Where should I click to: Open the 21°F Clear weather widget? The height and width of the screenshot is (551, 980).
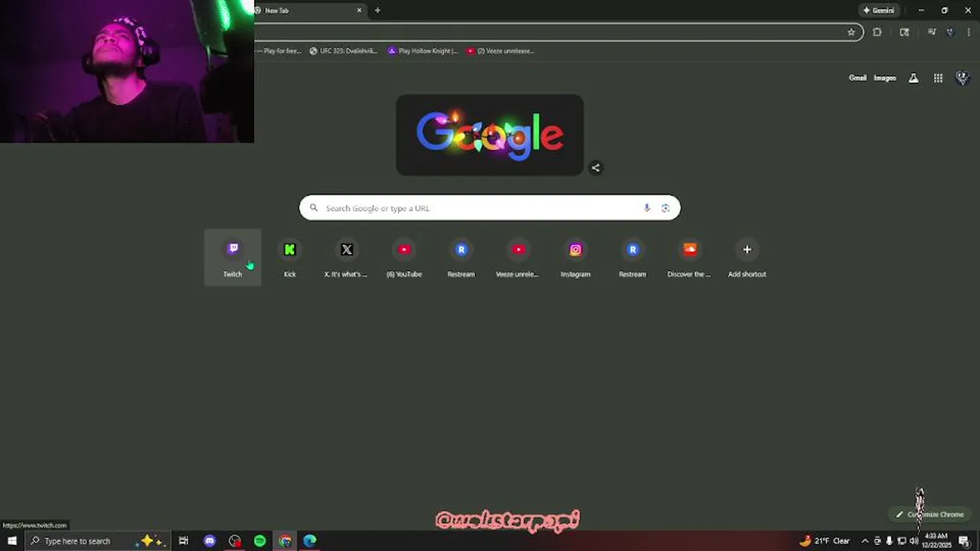(x=825, y=541)
